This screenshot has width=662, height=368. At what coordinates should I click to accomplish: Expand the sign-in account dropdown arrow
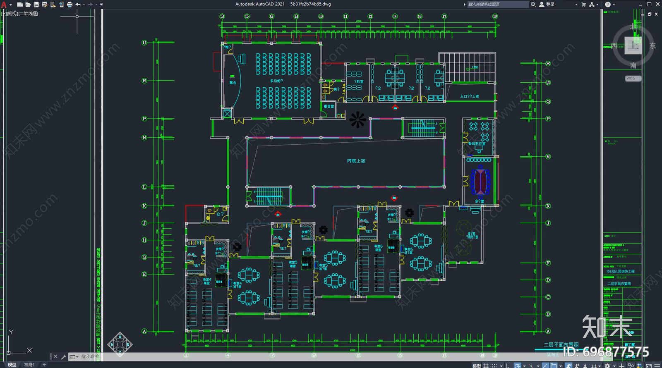(576, 5)
